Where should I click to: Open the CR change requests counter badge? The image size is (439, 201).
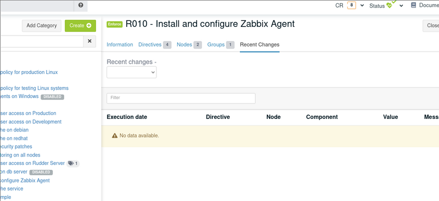coord(352,5)
